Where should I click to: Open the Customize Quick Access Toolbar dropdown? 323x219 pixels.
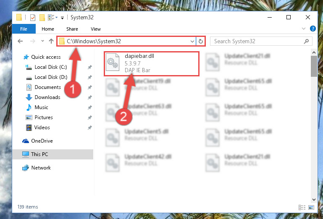pyautogui.click(x=62, y=18)
